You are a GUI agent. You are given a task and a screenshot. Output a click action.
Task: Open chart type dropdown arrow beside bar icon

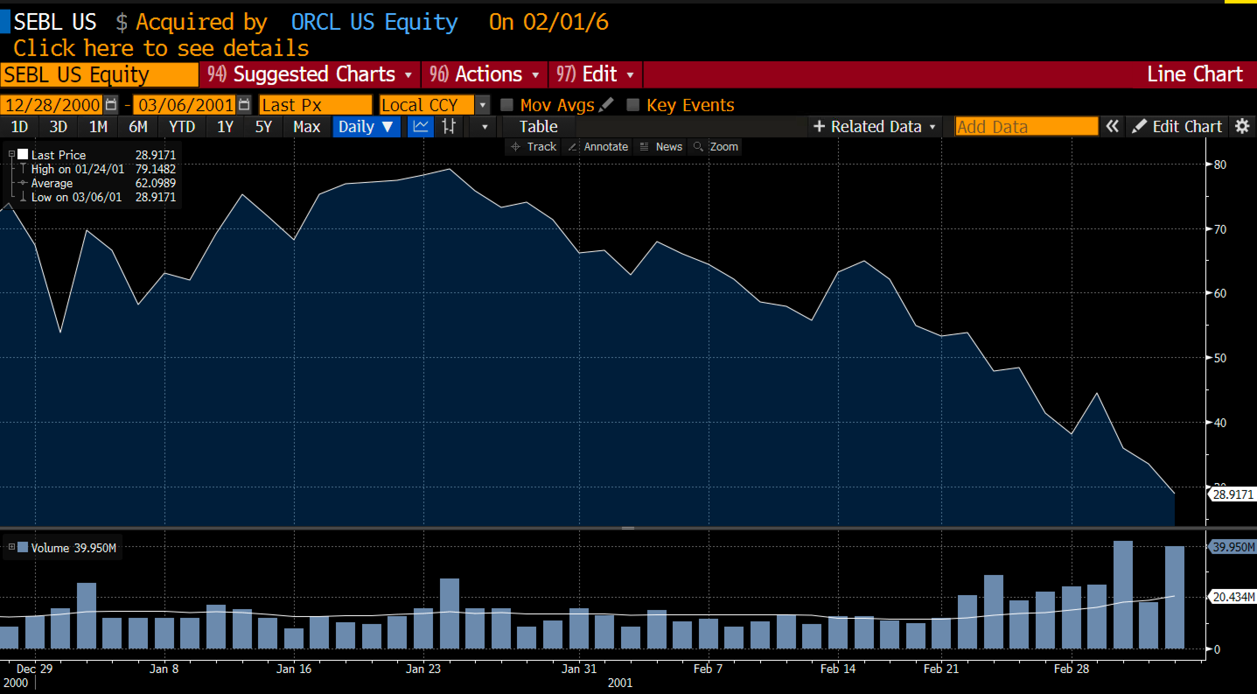tap(484, 127)
